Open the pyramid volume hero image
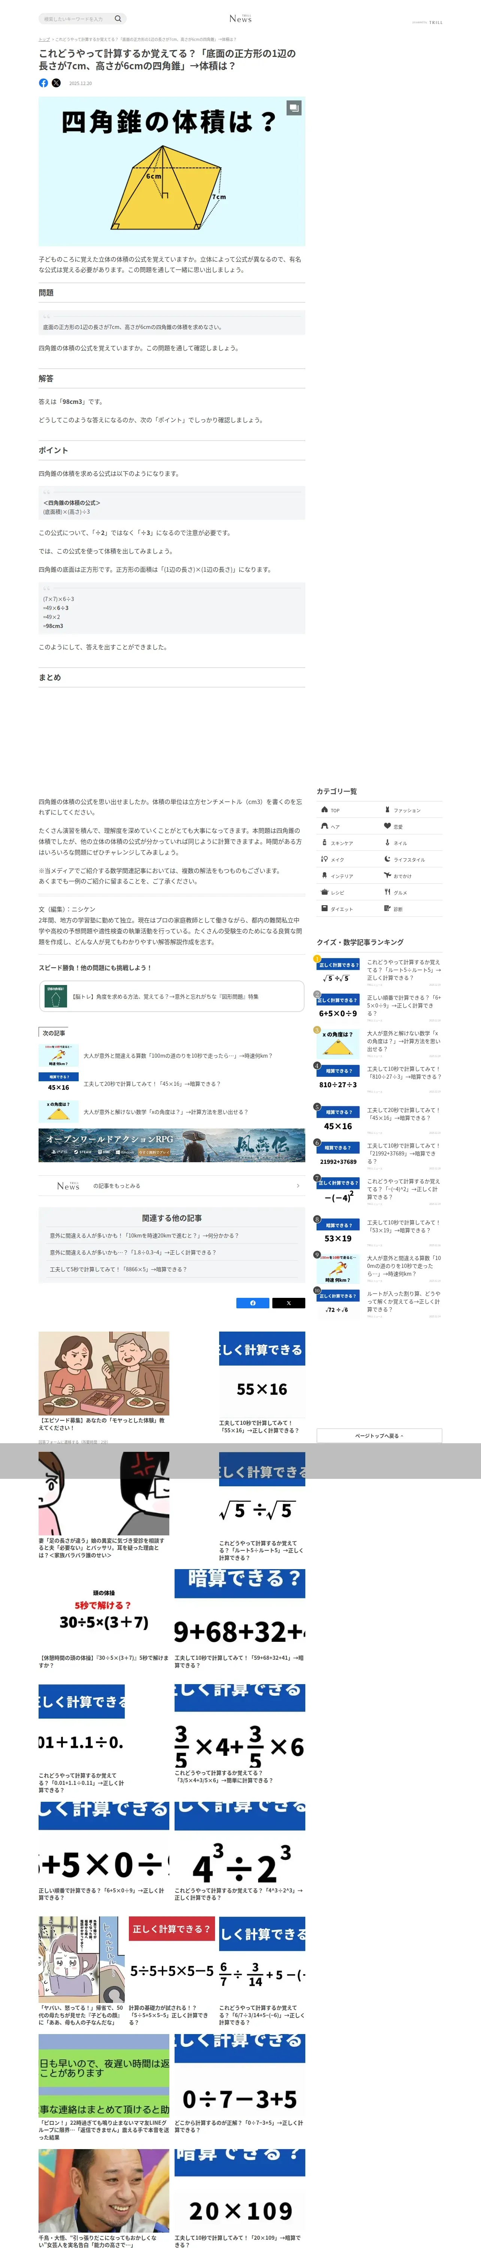The height and width of the screenshot is (2248, 481). coord(172,171)
